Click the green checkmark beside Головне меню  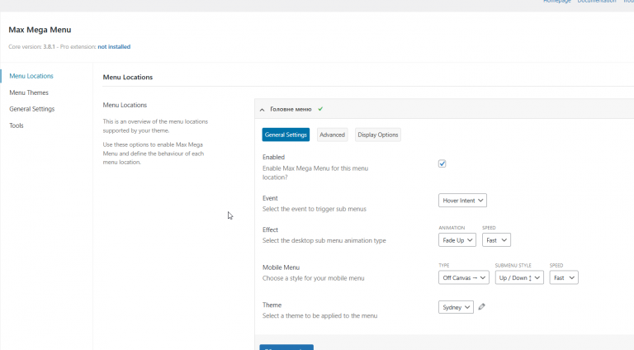(320, 109)
